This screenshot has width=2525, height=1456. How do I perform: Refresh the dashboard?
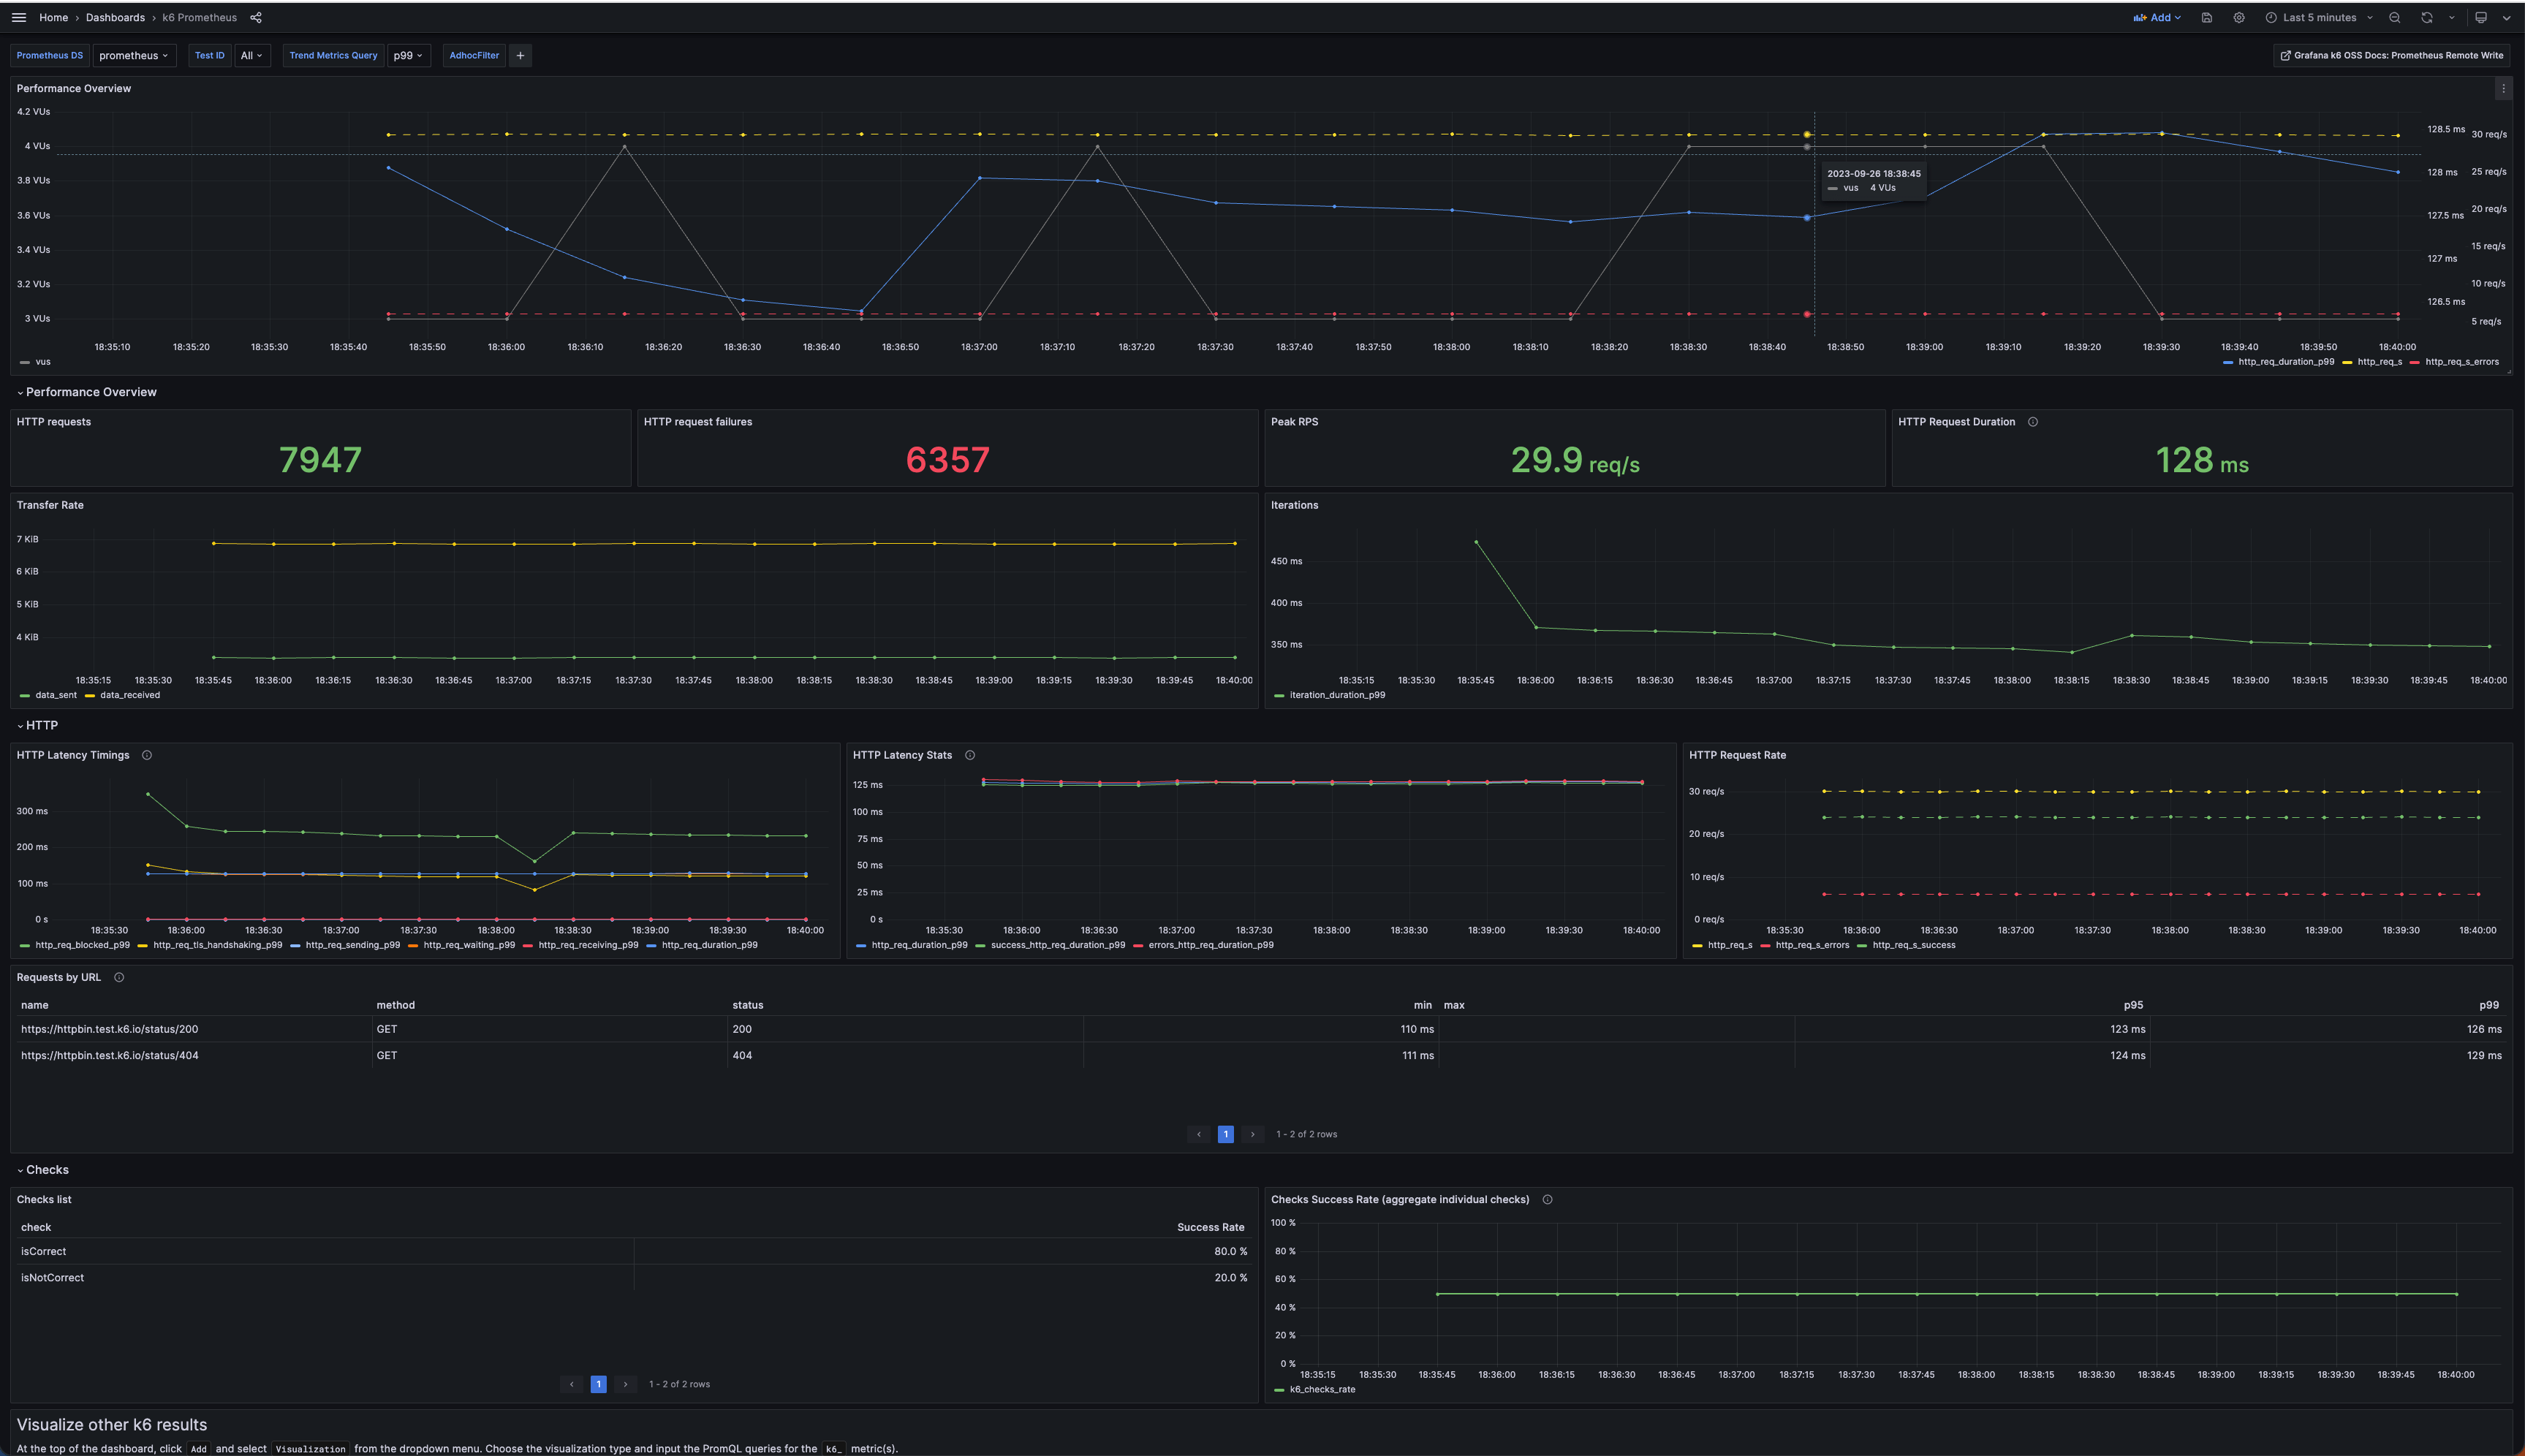point(2427,17)
